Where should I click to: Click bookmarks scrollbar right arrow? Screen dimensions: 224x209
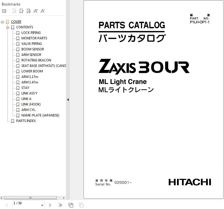[x=64, y=198]
